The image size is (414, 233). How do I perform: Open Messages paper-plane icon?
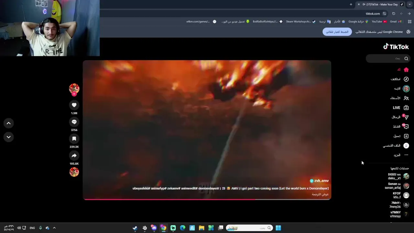point(406,117)
